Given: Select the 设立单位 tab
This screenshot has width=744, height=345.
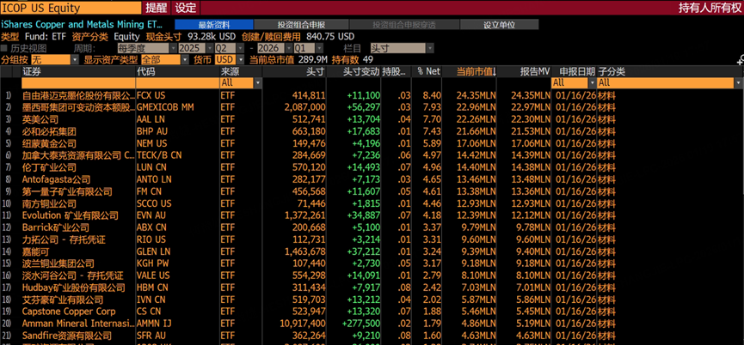Looking at the screenshot, I should coord(500,25).
